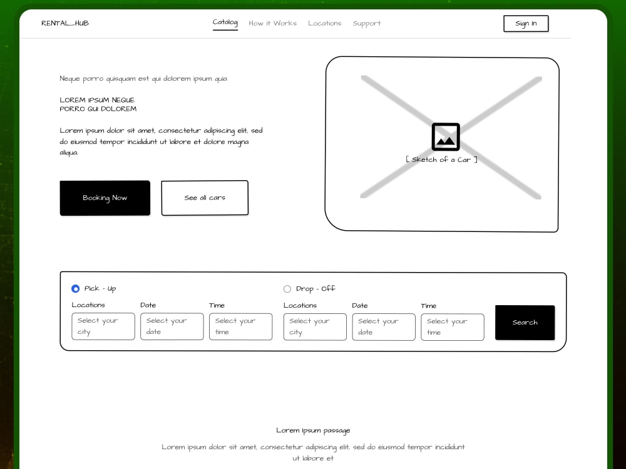Click the image placeholder icon

pos(446,137)
